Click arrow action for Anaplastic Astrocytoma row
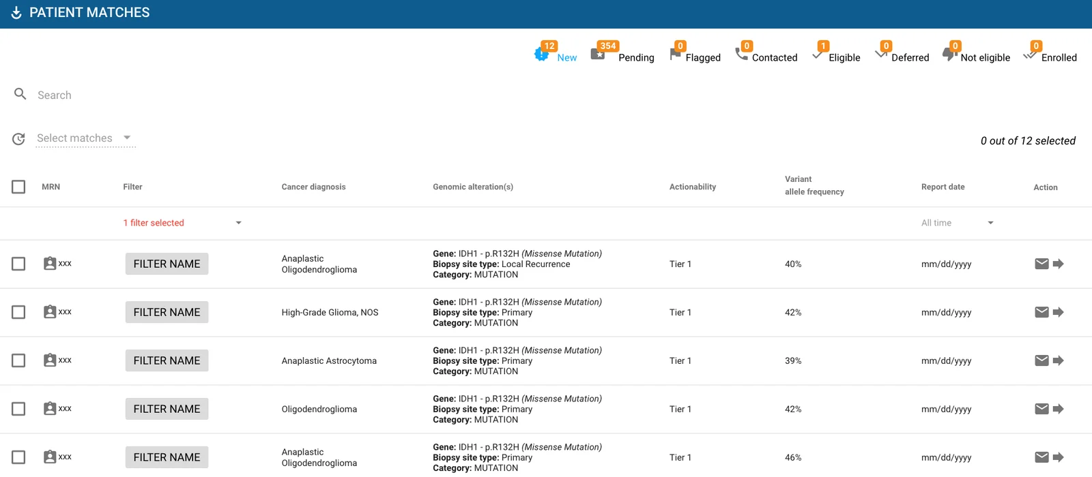Screen dimensions: 1092x477 pos(1059,360)
